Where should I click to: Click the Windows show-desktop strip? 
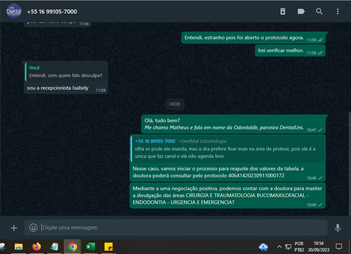(350, 247)
